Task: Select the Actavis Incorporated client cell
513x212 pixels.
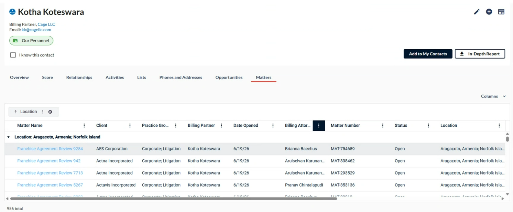Action: (116, 185)
